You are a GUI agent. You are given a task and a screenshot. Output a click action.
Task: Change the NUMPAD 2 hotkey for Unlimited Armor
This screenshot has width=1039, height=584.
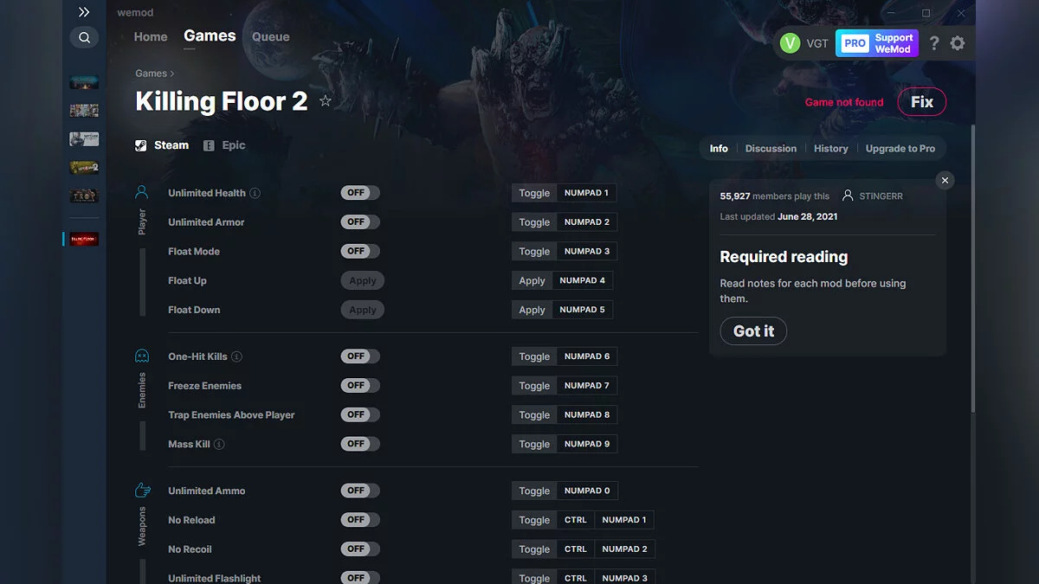586,222
